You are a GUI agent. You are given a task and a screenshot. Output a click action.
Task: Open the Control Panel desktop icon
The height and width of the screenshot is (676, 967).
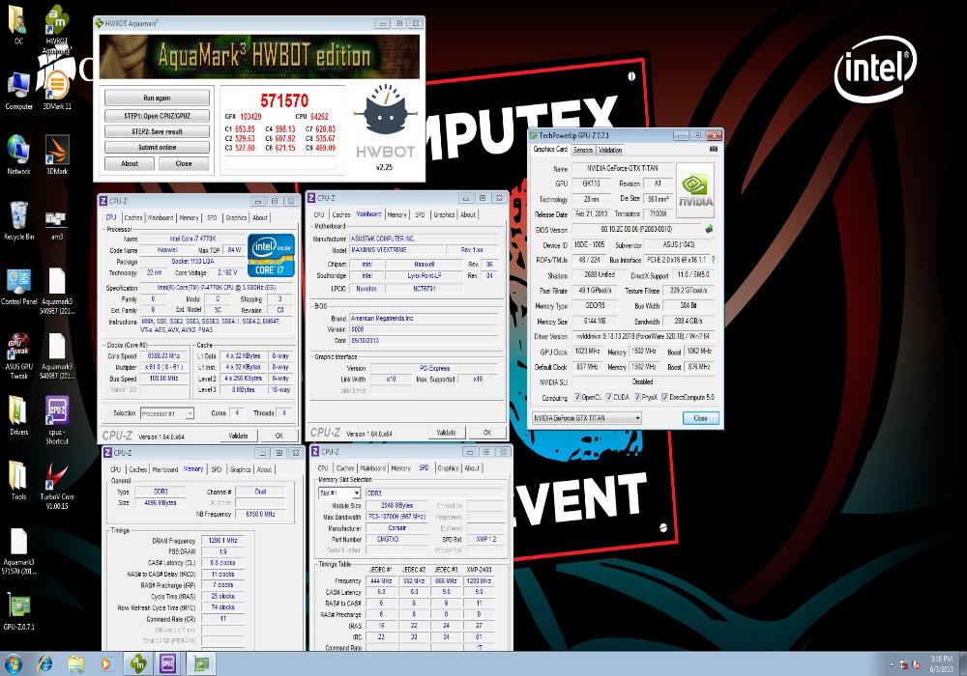(18, 286)
